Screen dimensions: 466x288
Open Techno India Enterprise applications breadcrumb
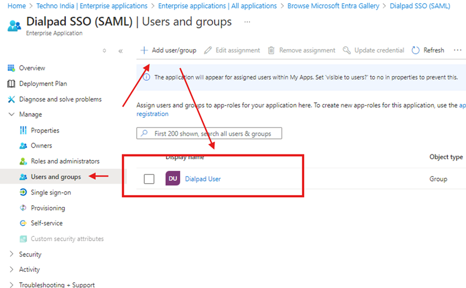(92, 6)
